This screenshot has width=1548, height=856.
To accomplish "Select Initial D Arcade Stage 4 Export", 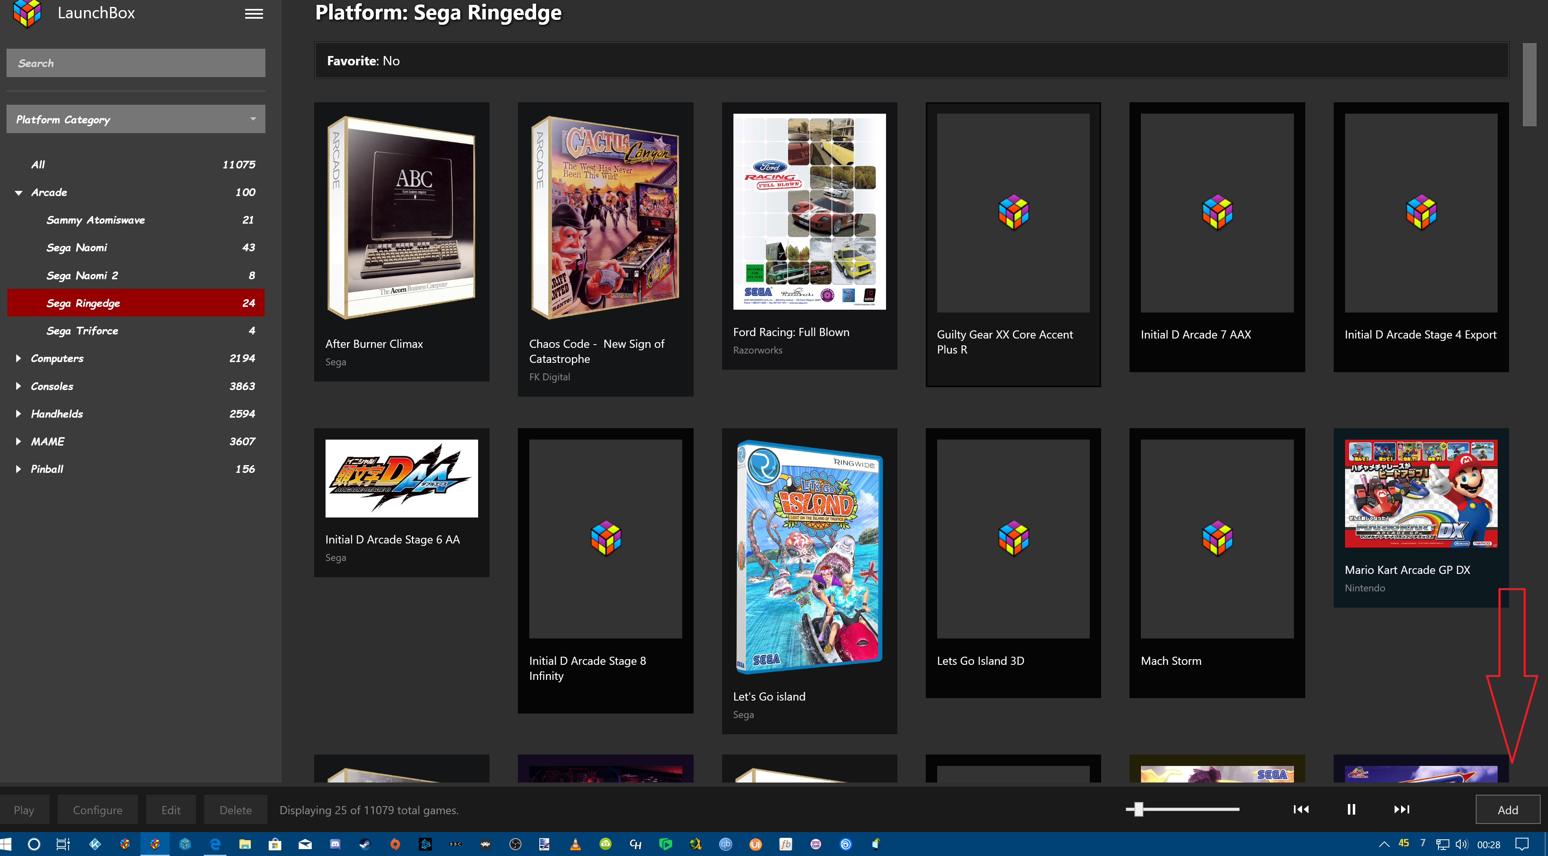I will pyautogui.click(x=1421, y=237).
